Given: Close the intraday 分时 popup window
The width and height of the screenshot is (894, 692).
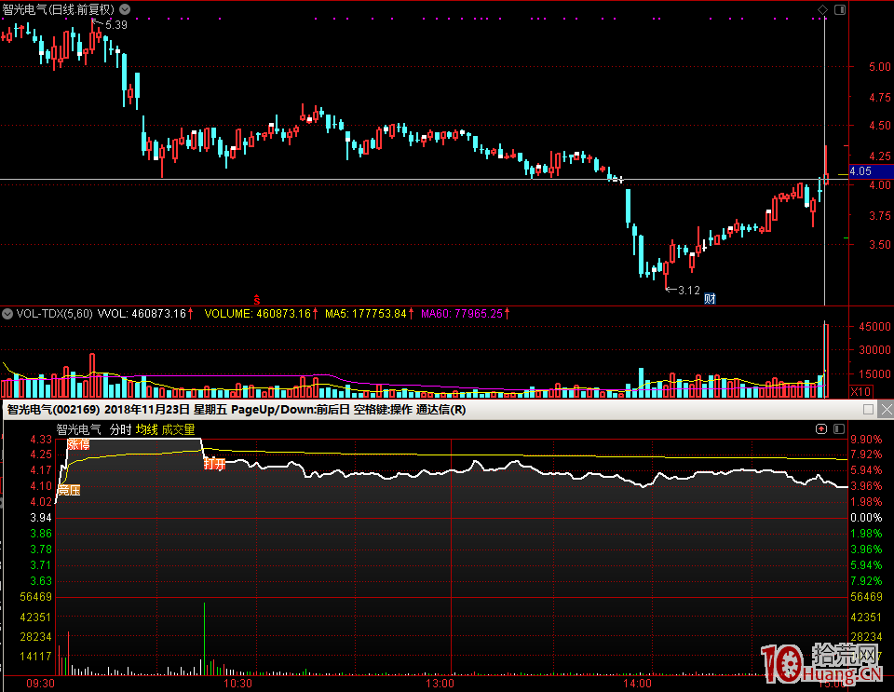Looking at the screenshot, I should (x=886, y=409).
